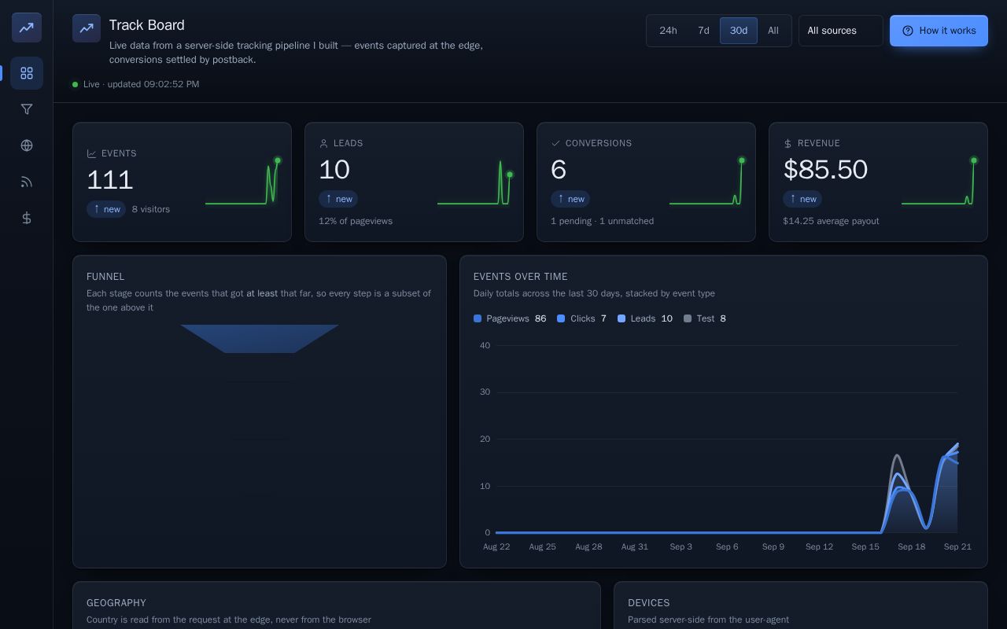Click the Track Board header chart icon

[x=87, y=28]
